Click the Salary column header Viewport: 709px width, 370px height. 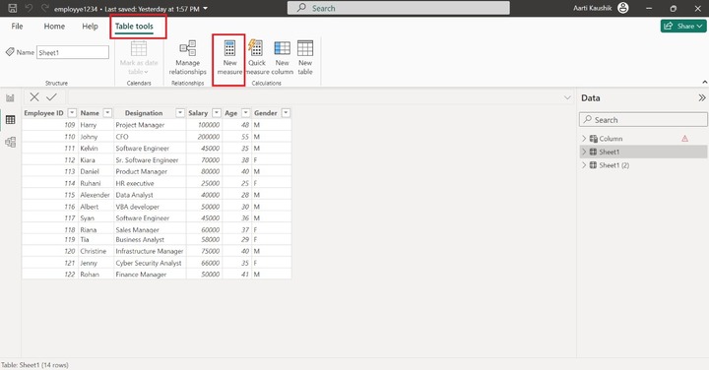(198, 113)
